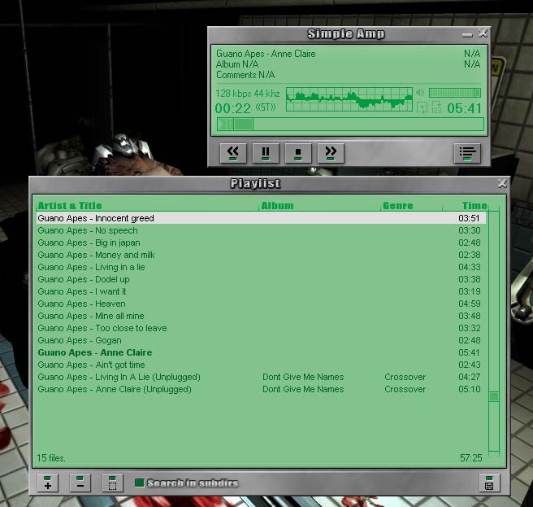
Task: Sort playlist by the Genre column header
Action: tap(398, 206)
